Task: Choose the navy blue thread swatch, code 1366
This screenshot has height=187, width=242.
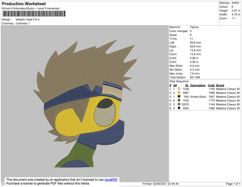Action: click(x=179, y=108)
